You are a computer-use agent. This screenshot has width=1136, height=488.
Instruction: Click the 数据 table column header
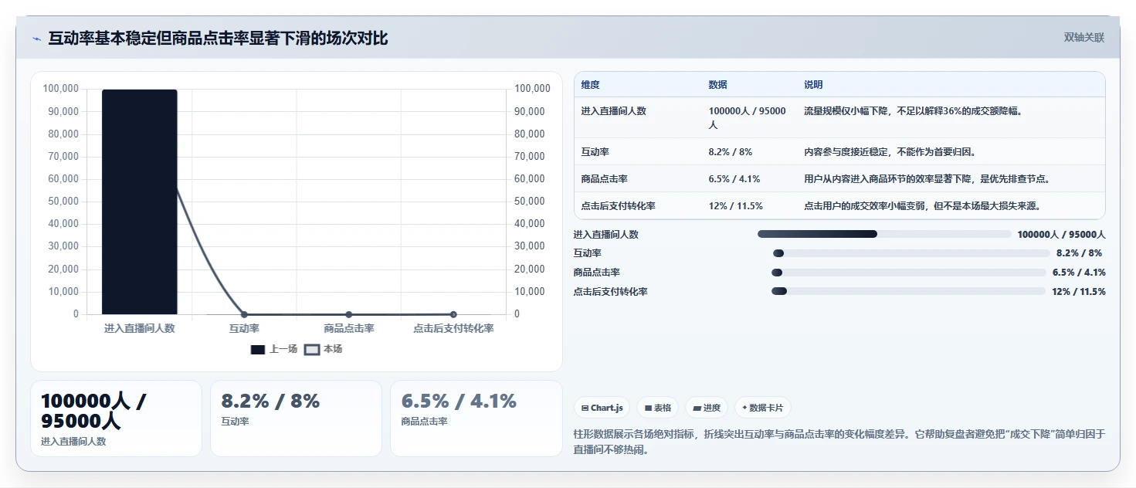[717, 85]
